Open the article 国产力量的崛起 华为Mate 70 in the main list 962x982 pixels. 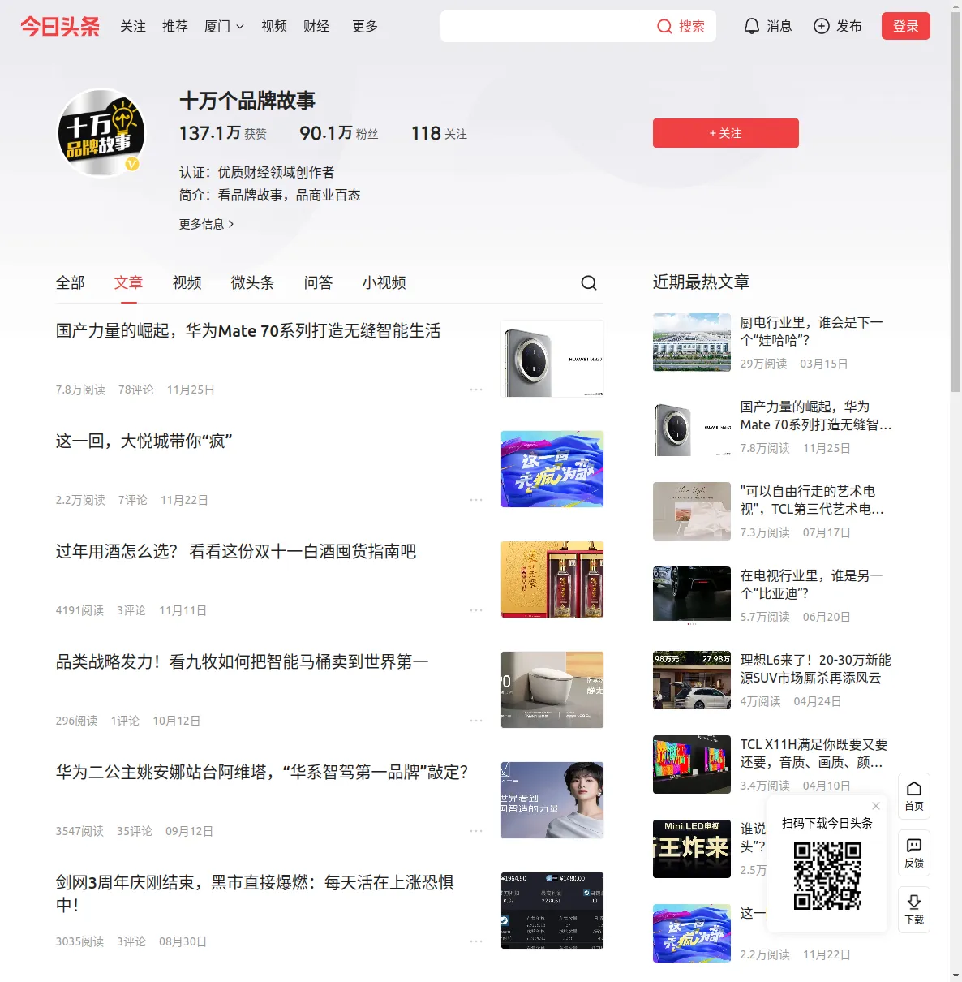[248, 331]
